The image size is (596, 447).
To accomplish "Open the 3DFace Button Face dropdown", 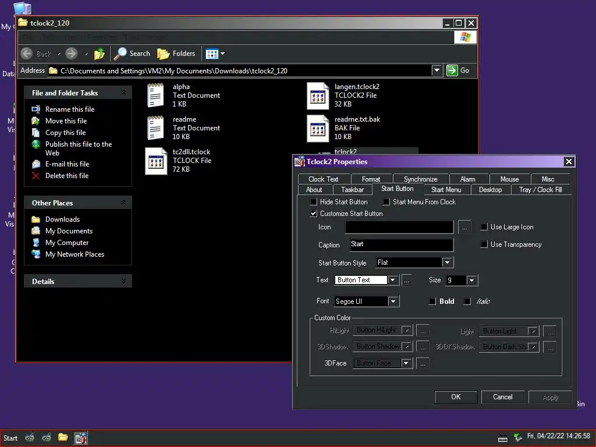I will [406, 363].
